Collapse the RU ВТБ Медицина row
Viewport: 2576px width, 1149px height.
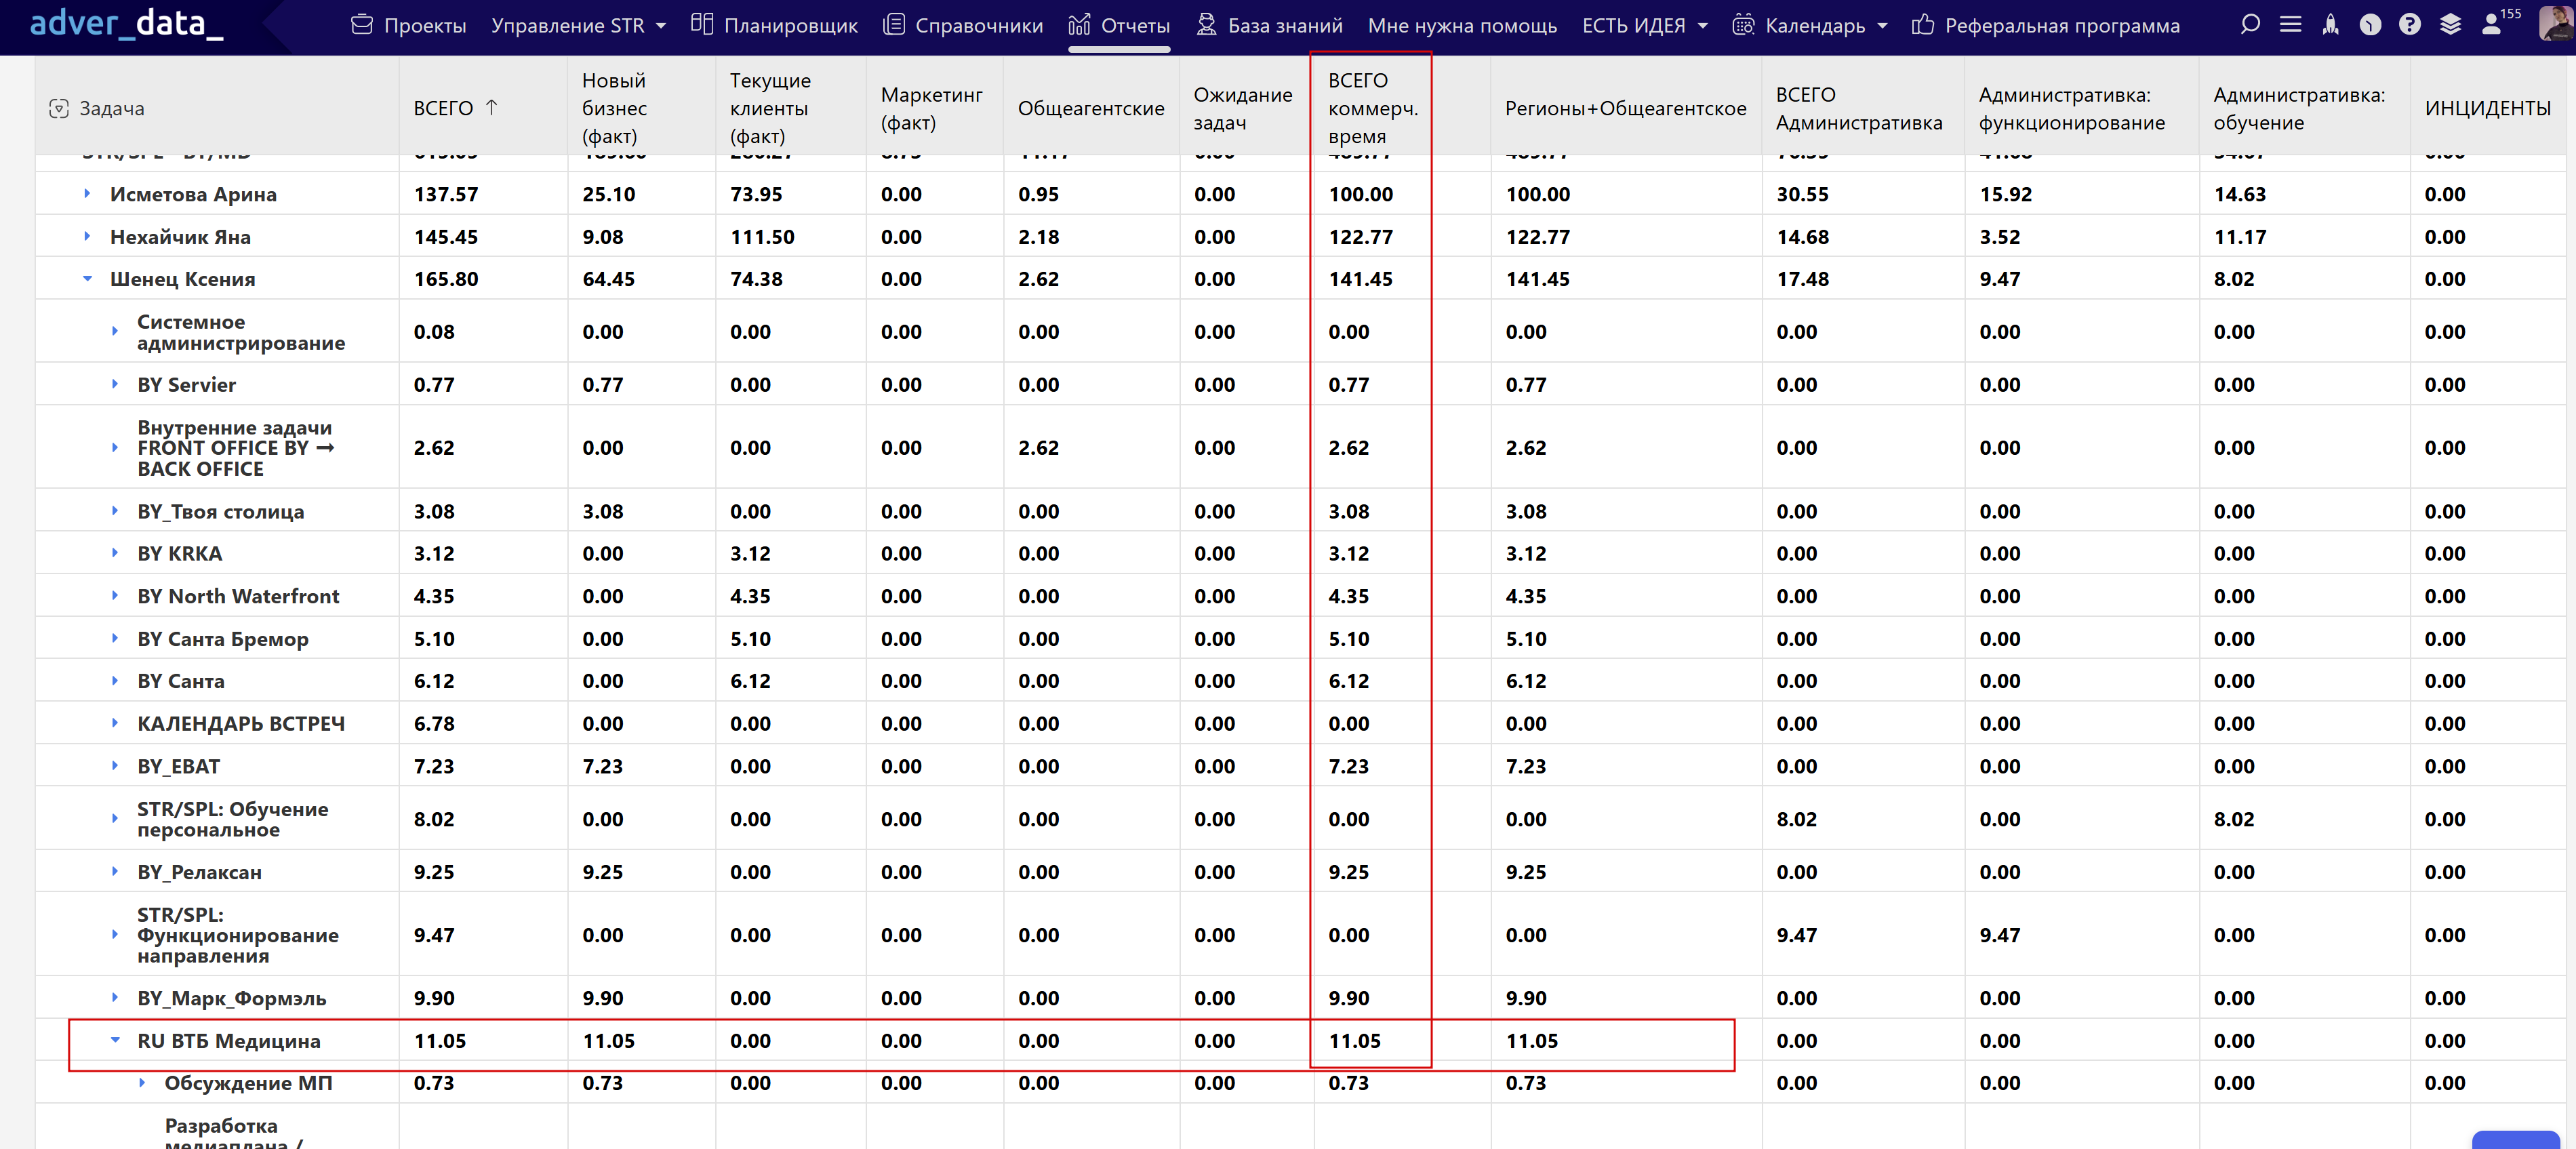pyautogui.click(x=115, y=1041)
